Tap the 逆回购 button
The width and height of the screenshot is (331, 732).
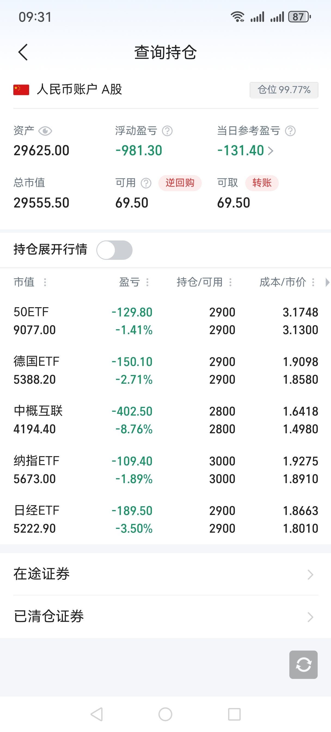(x=180, y=183)
